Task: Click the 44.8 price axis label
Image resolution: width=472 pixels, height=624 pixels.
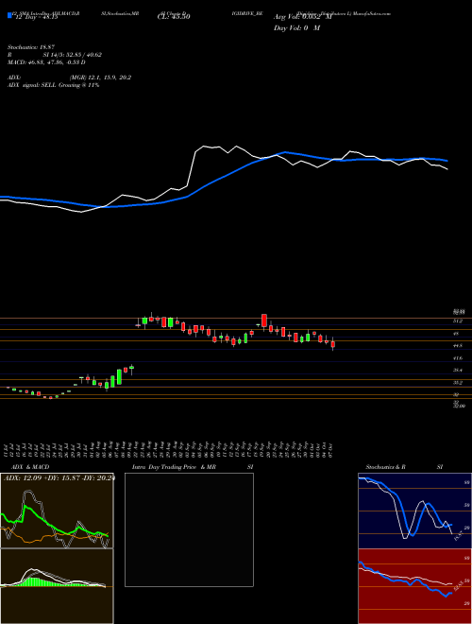Action: tap(457, 346)
